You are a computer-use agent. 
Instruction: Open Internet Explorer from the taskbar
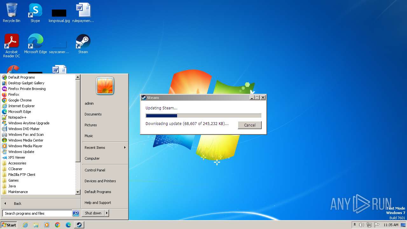click(x=25, y=225)
